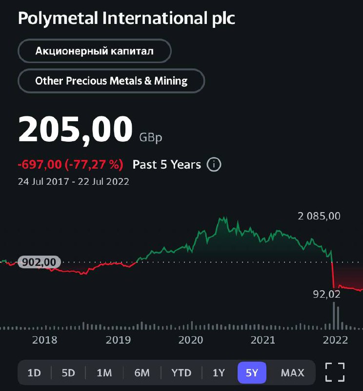The height and width of the screenshot is (391, 363).
Task: Click the tallest volume bar near 2022
Action: click(x=334, y=316)
